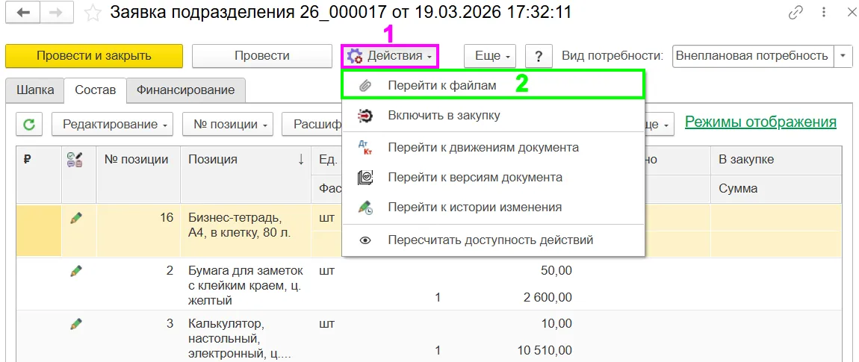Viewport: 859px width, 362px height.
Task: Open the three-dot options menu
Action: [x=824, y=13]
